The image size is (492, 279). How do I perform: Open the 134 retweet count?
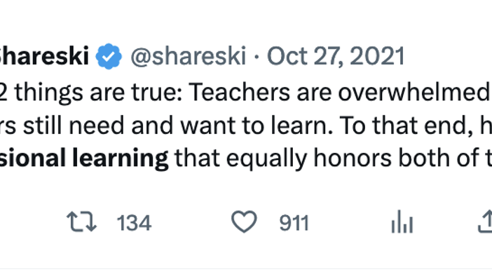[x=134, y=223]
